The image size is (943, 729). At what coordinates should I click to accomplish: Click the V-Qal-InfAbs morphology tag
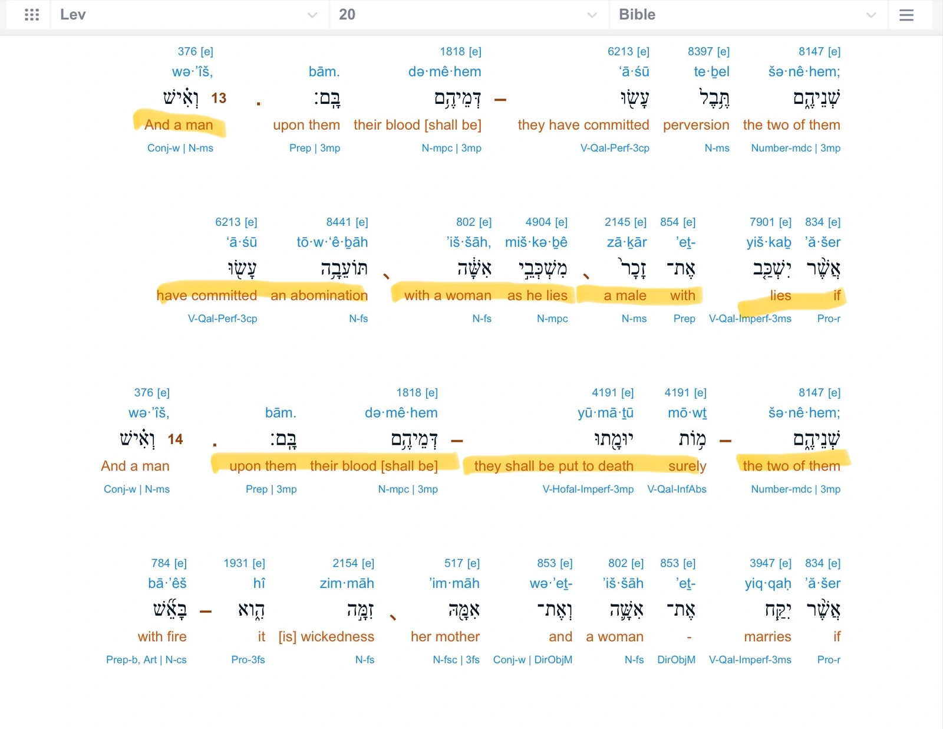677,489
